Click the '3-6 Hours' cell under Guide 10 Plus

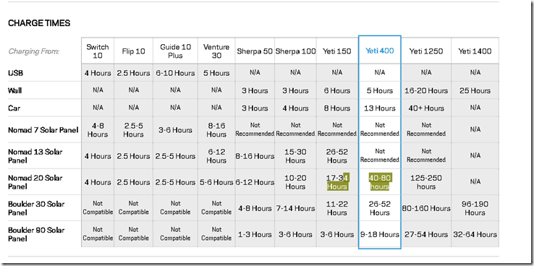[175, 130]
